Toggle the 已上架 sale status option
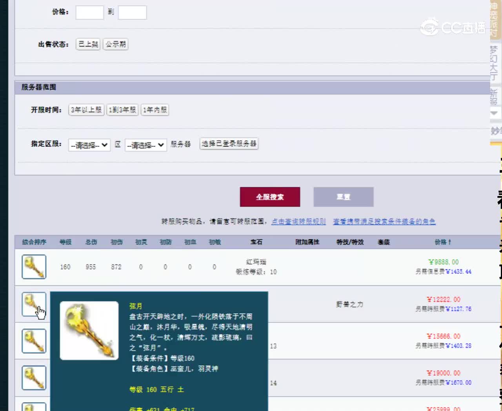The image size is (502, 411). click(88, 44)
